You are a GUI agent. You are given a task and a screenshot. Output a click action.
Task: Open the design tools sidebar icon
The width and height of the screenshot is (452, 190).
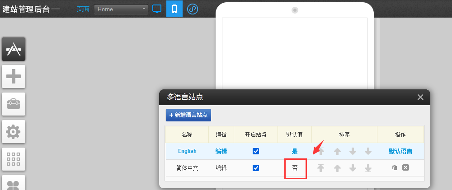(x=14, y=49)
